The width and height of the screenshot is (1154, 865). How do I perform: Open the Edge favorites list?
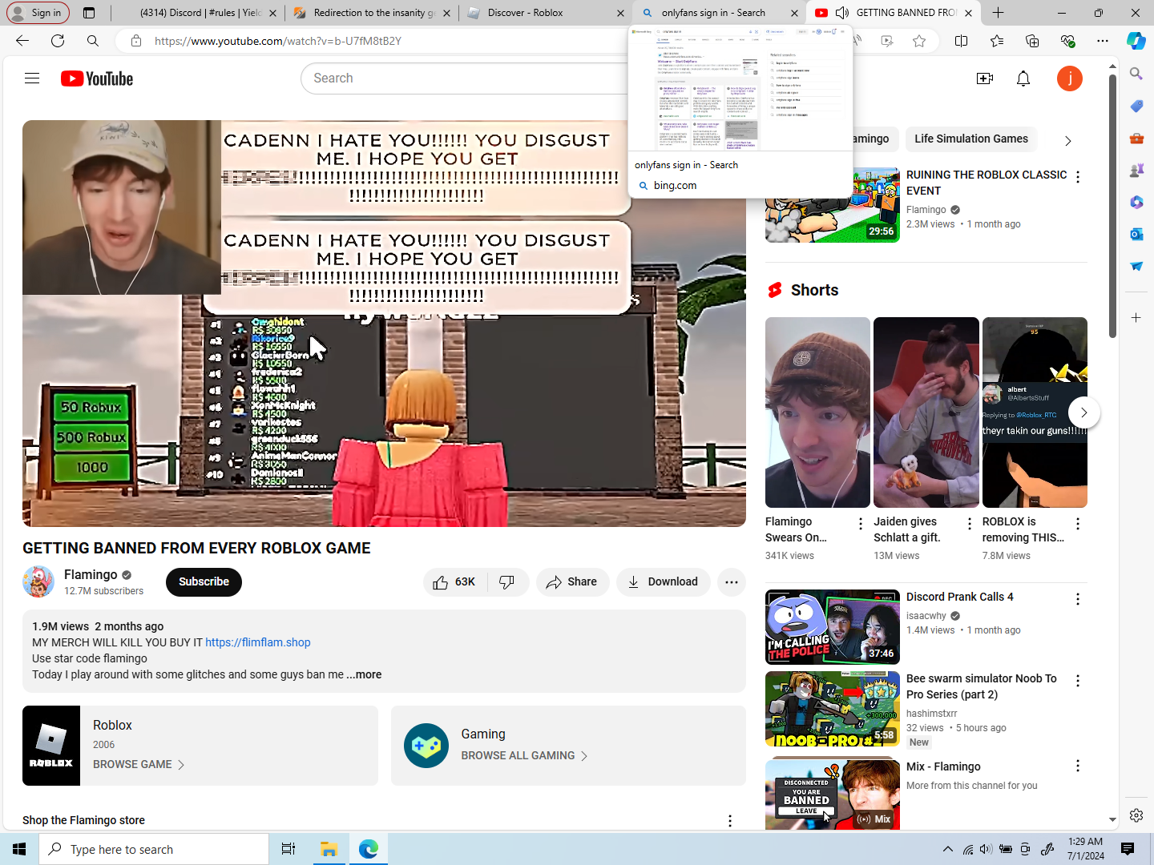click(x=997, y=41)
